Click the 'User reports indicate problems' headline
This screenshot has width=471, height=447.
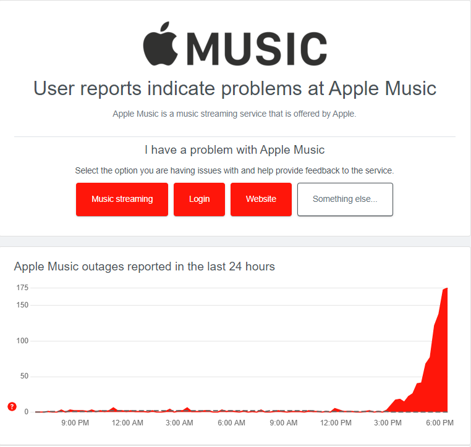pyautogui.click(x=235, y=89)
